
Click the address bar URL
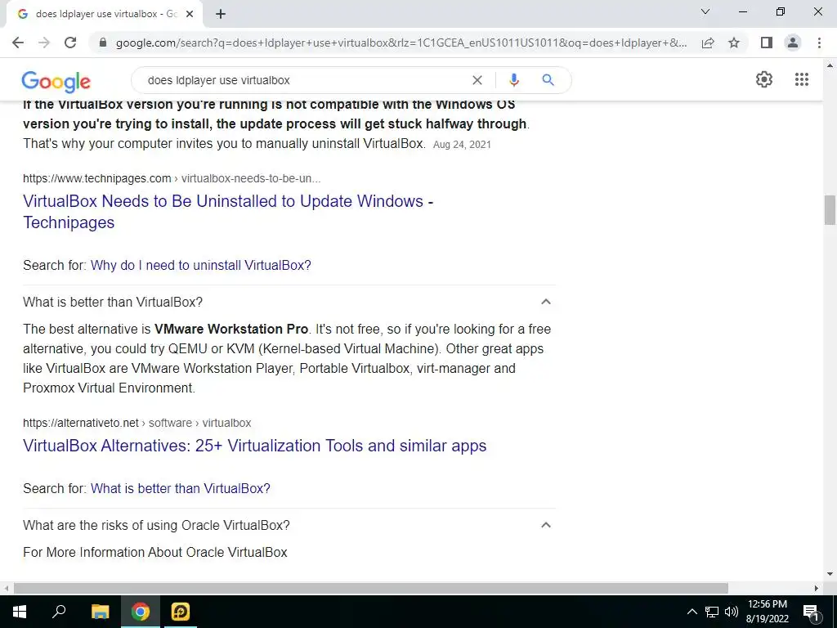coord(401,43)
